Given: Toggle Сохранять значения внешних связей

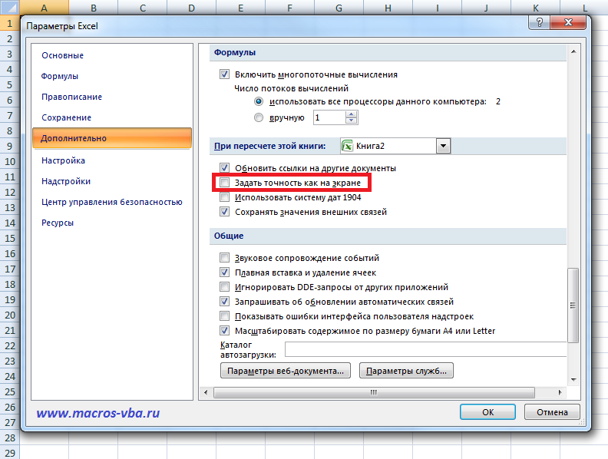Looking at the screenshot, I should click(x=224, y=212).
